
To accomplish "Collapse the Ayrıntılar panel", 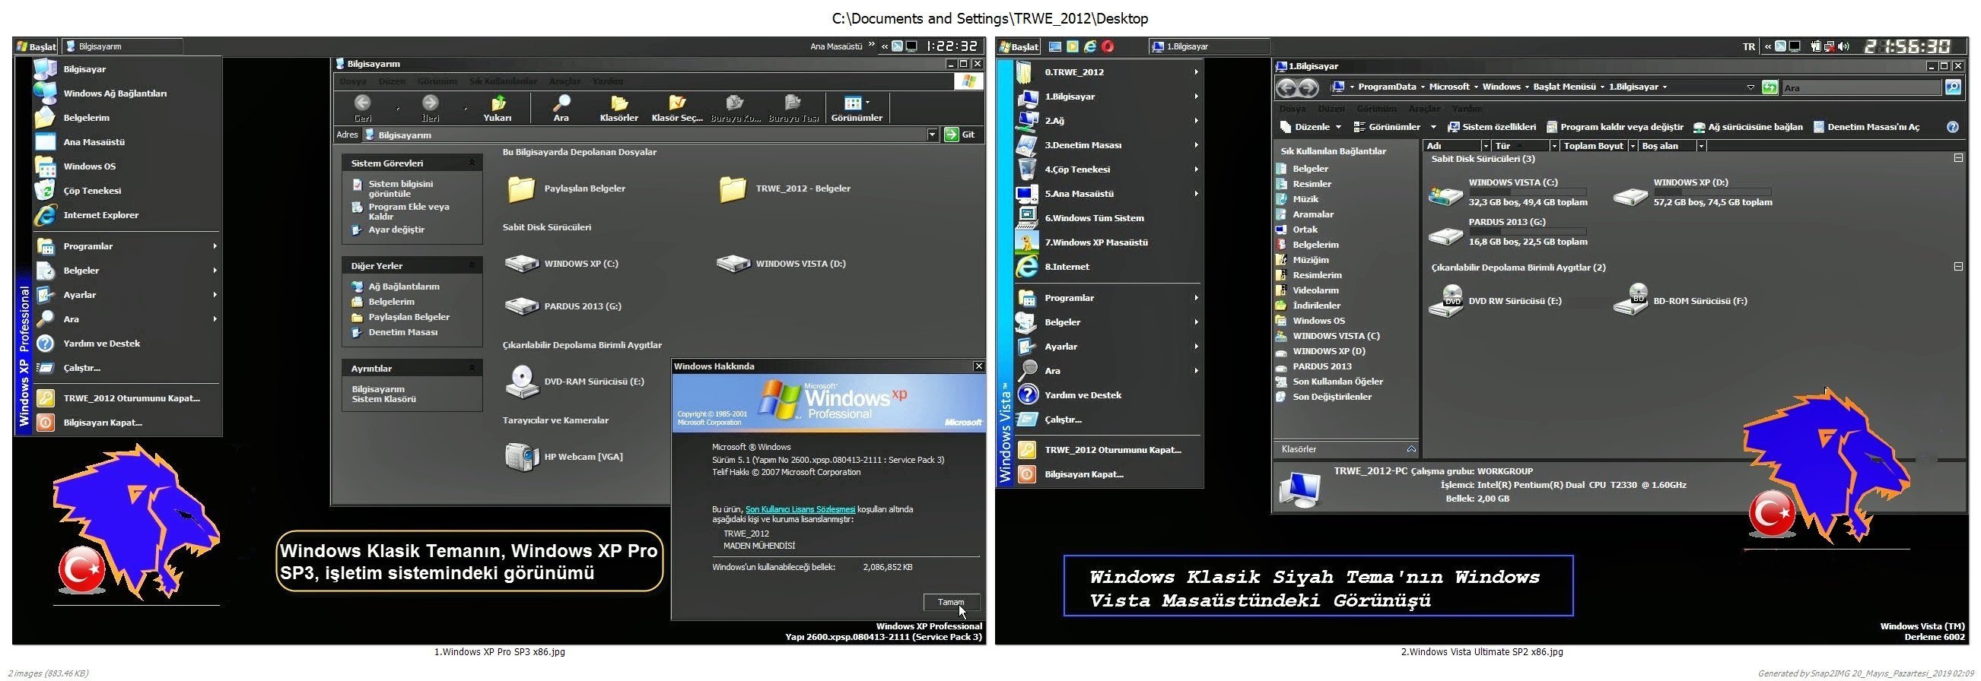I will 472,368.
